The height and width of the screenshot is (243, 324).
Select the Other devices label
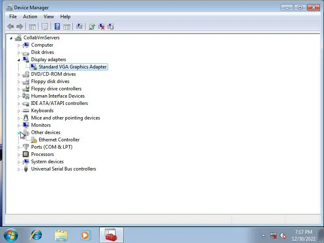pos(46,132)
